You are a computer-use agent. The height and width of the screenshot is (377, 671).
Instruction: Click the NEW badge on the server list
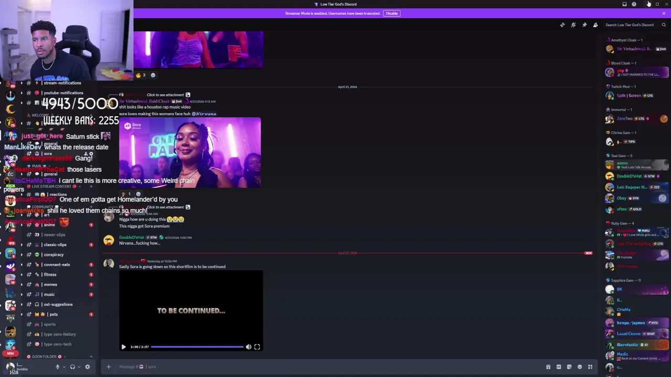point(10,353)
